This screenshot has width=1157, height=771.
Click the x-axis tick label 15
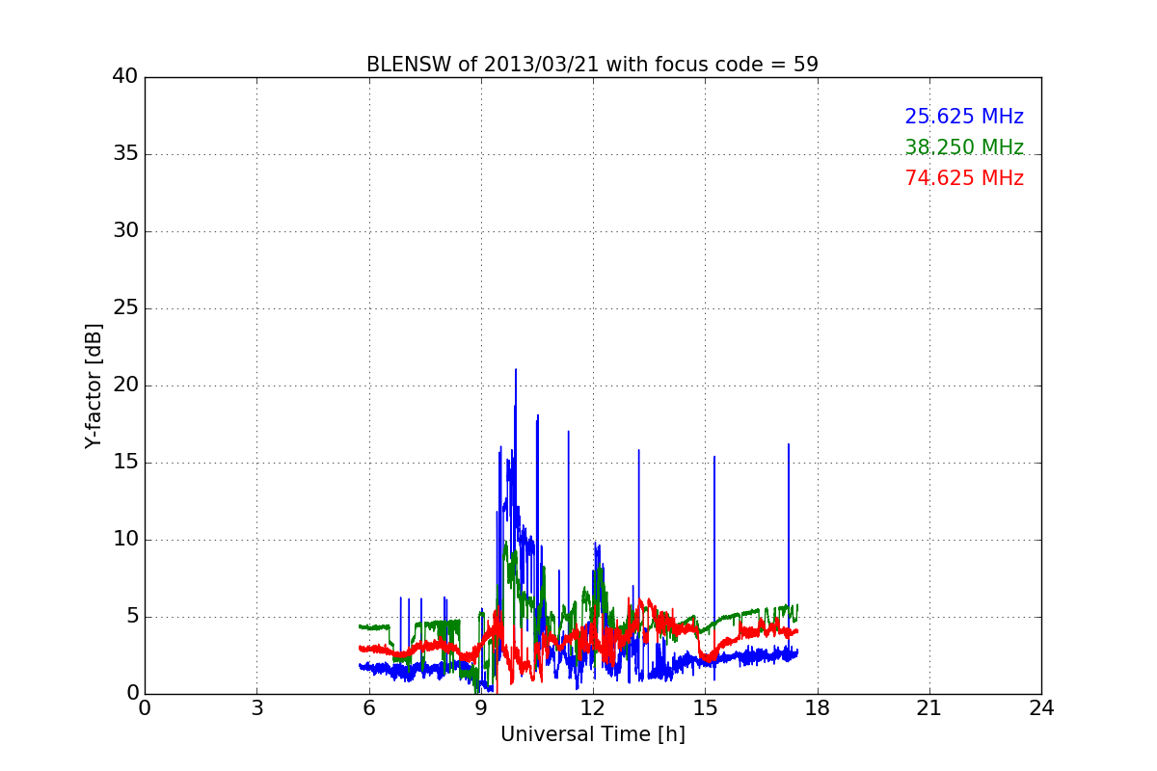pos(705,708)
